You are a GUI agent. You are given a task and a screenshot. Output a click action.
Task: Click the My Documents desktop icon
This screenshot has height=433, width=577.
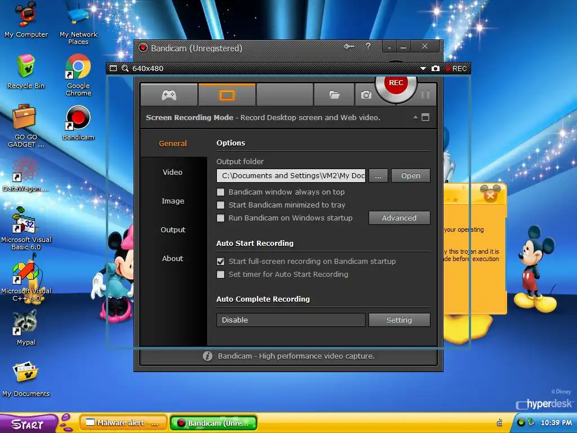click(x=26, y=379)
